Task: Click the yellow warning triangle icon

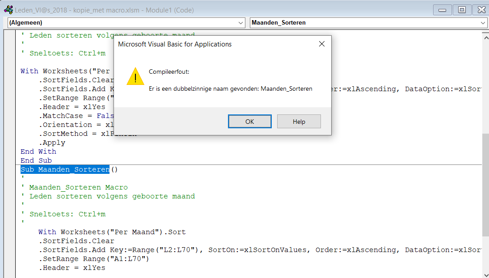Action: tap(135, 76)
